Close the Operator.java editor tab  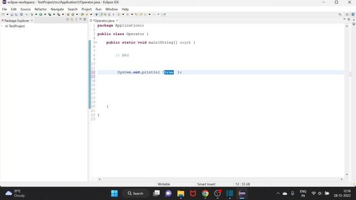117,21
